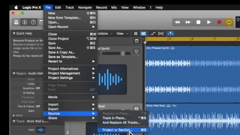Expand the Project Alternatives submenu
Screen dimensions: 240x135
point(70,69)
